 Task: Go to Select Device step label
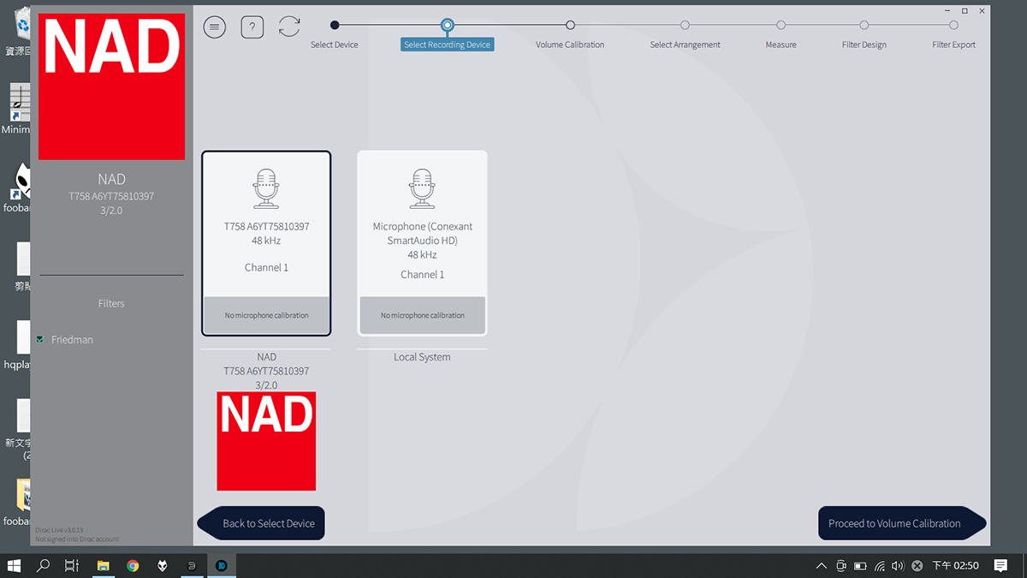click(335, 45)
